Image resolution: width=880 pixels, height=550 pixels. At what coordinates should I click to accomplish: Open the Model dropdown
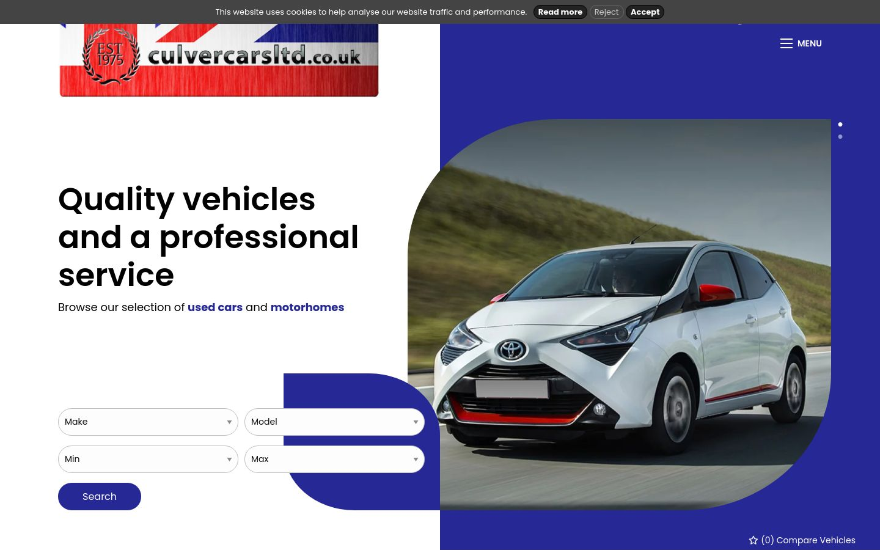point(334,422)
